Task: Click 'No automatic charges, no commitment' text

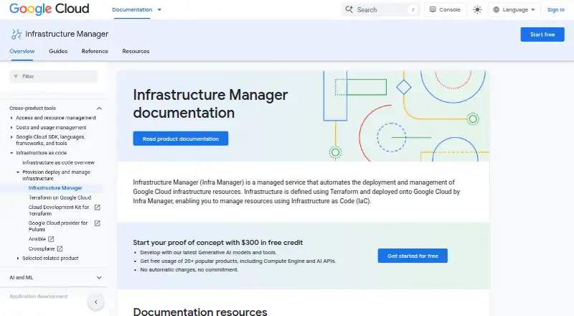Action: pyautogui.click(x=189, y=269)
